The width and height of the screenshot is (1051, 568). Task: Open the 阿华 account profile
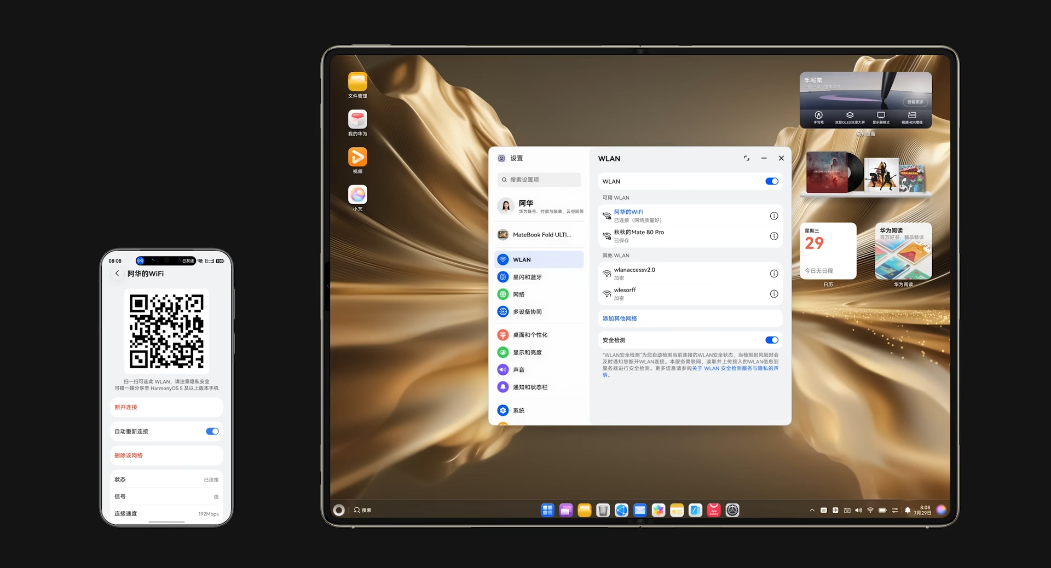coord(540,206)
